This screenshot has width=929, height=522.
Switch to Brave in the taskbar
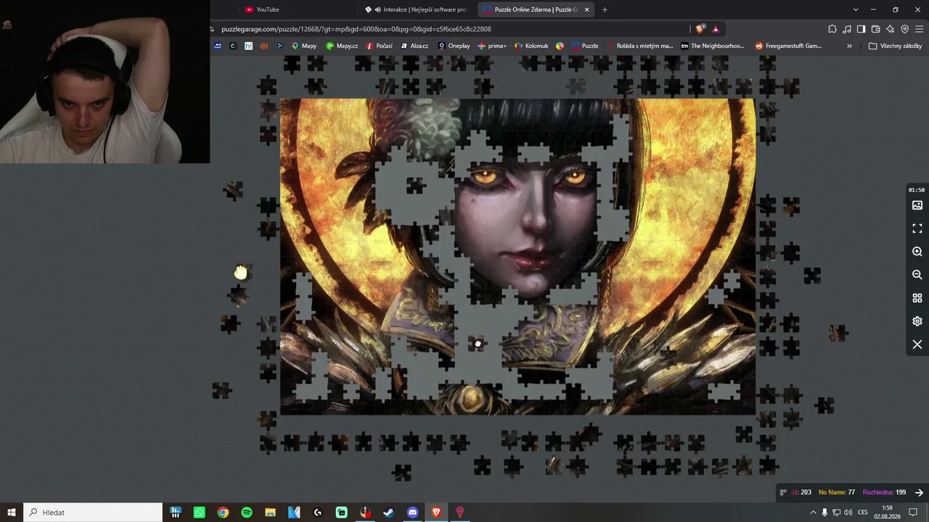point(436,513)
